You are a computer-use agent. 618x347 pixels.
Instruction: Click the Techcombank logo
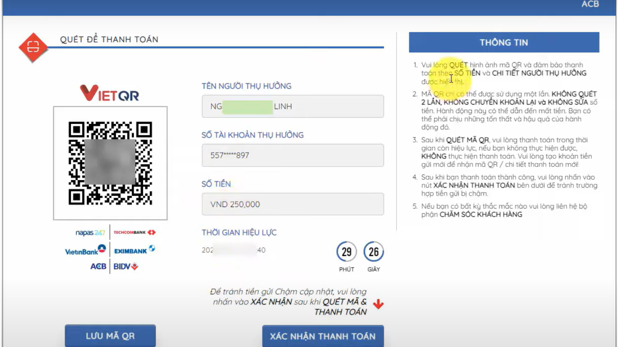pyautogui.click(x=135, y=232)
